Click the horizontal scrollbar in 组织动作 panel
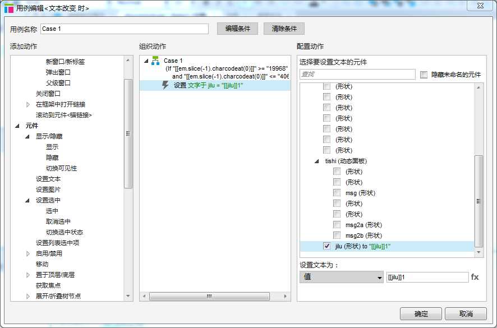The height and width of the screenshot is (328, 497). click(x=209, y=296)
